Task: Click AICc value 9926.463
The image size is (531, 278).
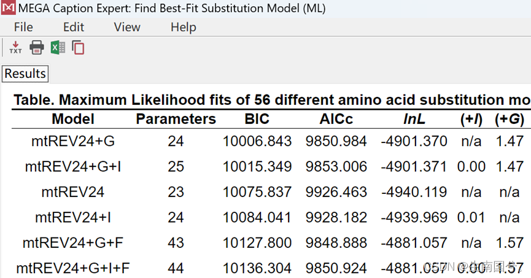Action: click(336, 192)
